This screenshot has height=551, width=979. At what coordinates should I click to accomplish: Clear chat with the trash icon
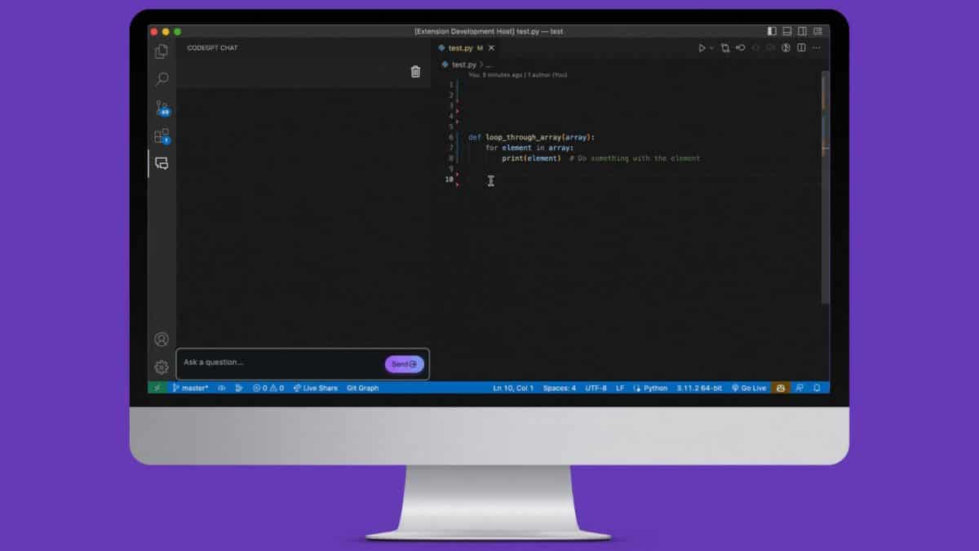click(x=415, y=72)
